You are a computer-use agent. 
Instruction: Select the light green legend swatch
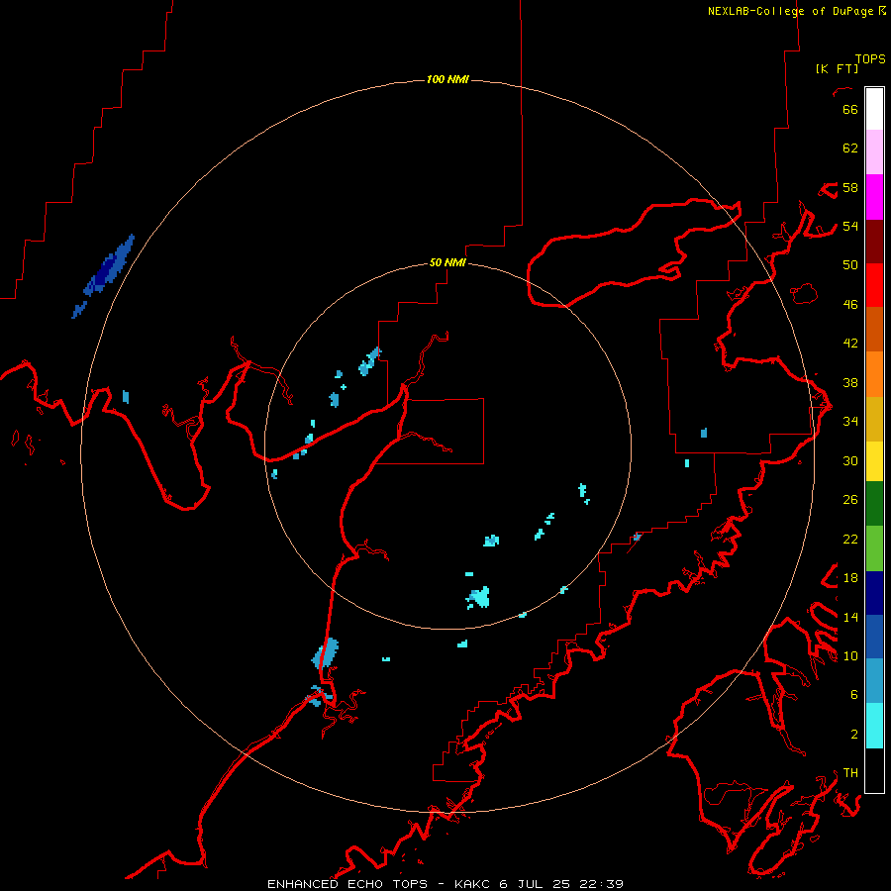point(874,548)
